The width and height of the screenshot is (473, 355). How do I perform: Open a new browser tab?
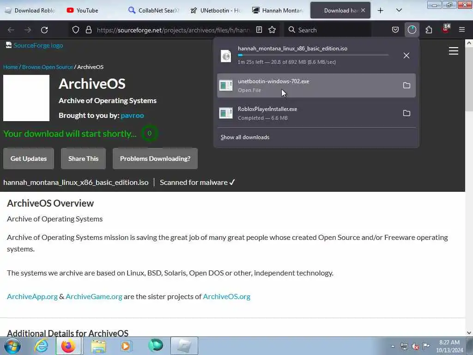(381, 11)
